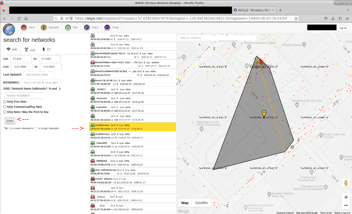
Task: Click the Stats menu icon
Action: click(87, 27)
